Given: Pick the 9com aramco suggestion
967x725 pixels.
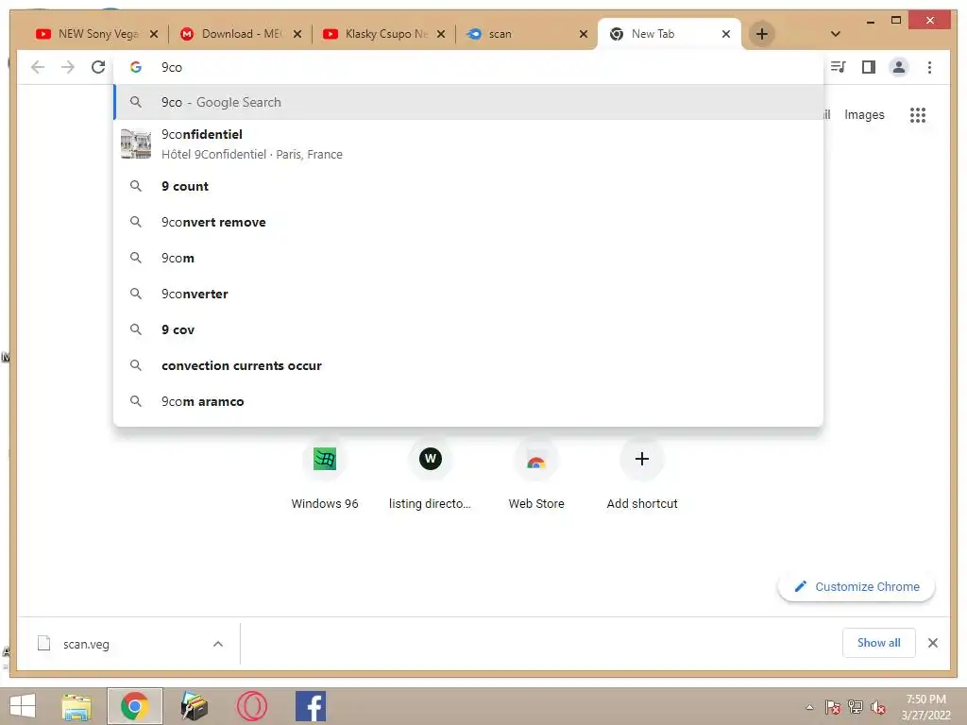Looking at the screenshot, I should 468,401.
